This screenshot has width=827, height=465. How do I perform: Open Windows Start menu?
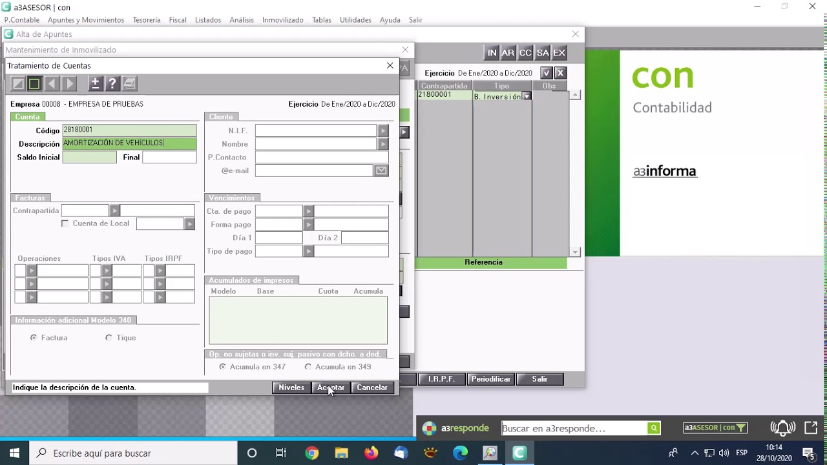pos(14,453)
